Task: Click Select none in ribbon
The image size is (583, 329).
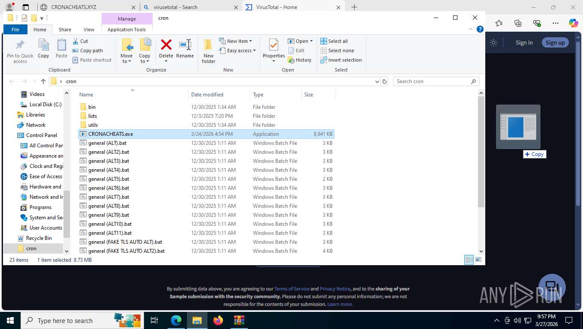Action: coord(337,51)
